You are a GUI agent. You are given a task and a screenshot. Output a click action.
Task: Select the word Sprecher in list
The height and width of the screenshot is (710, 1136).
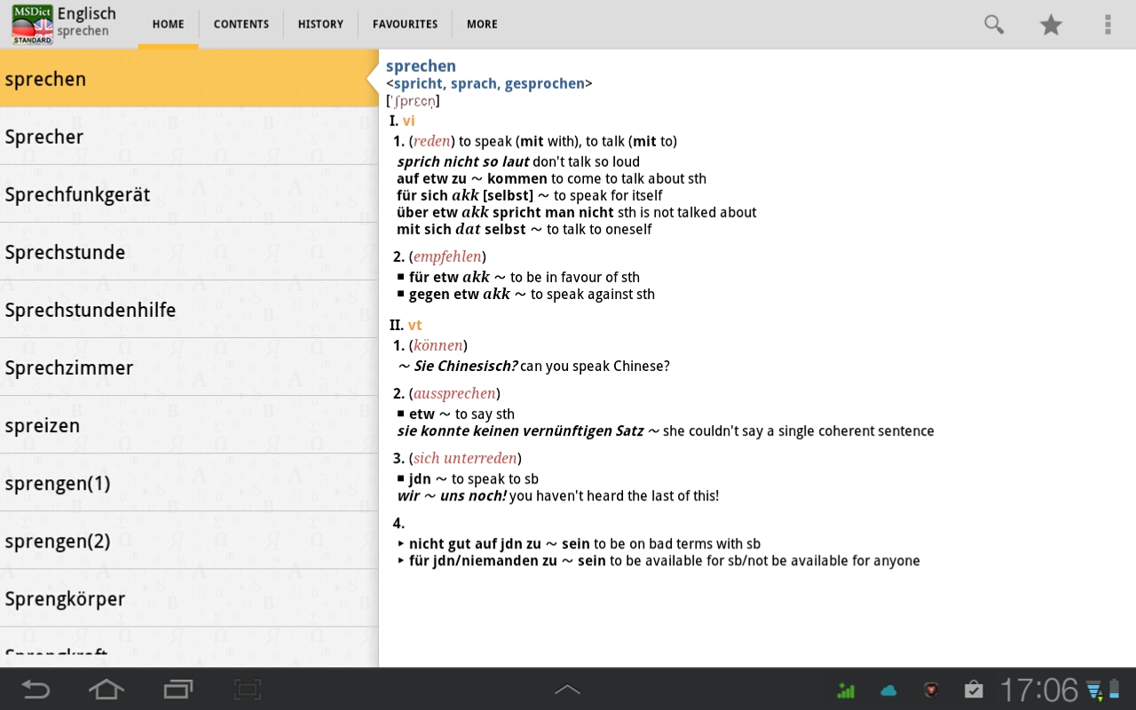click(44, 137)
